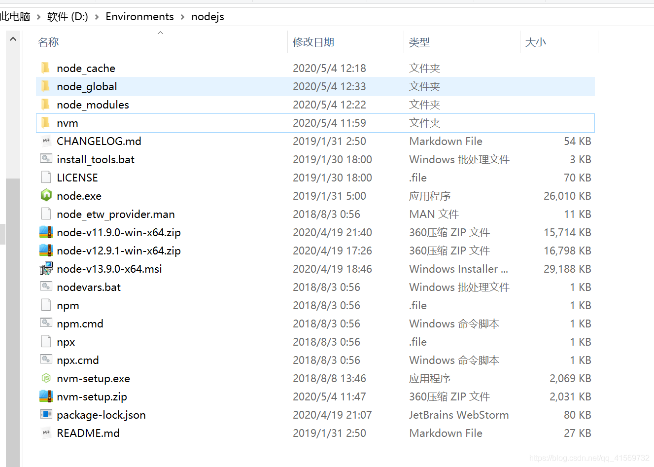Image resolution: width=654 pixels, height=467 pixels.
Task: Select the file name README.md
Action: (x=88, y=433)
